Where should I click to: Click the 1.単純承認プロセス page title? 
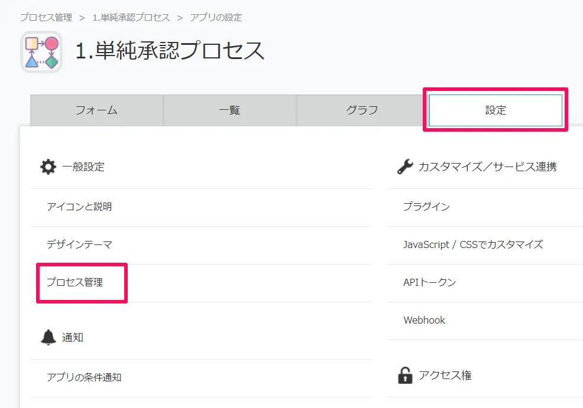pyautogui.click(x=170, y=51)
